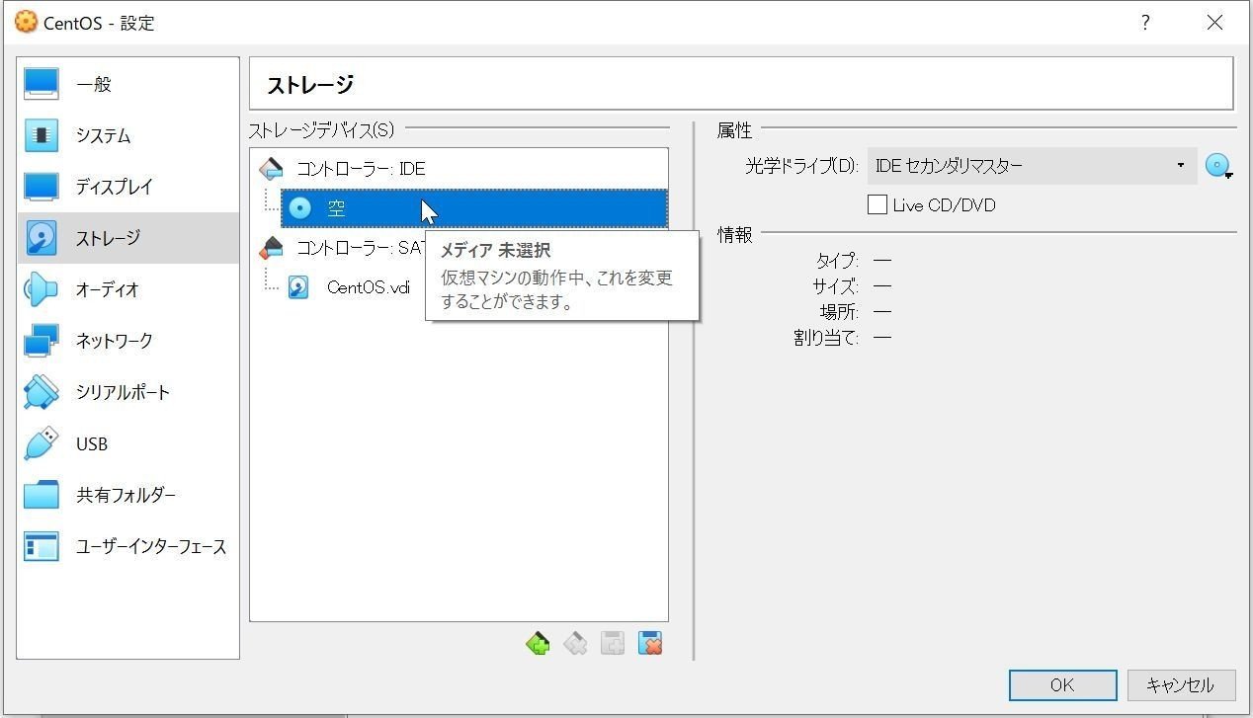Click the choose virtual optical disk icon
The image size is (1253, 718).
click(x=1219, y=166)
